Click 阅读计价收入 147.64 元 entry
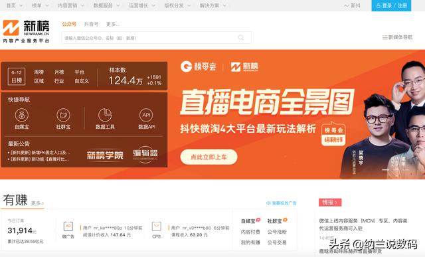Viewport: 425px width, 257px height. pyautogui.click(x=106, y=235)
